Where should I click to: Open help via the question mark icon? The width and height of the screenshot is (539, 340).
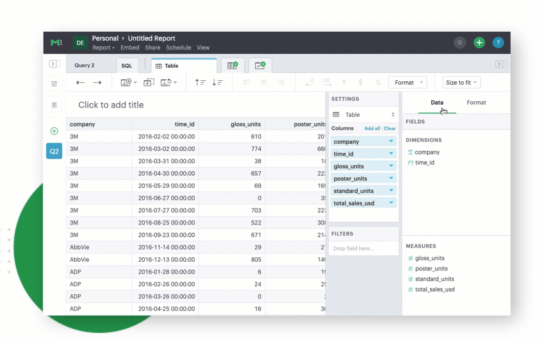(x=498, y=43)
